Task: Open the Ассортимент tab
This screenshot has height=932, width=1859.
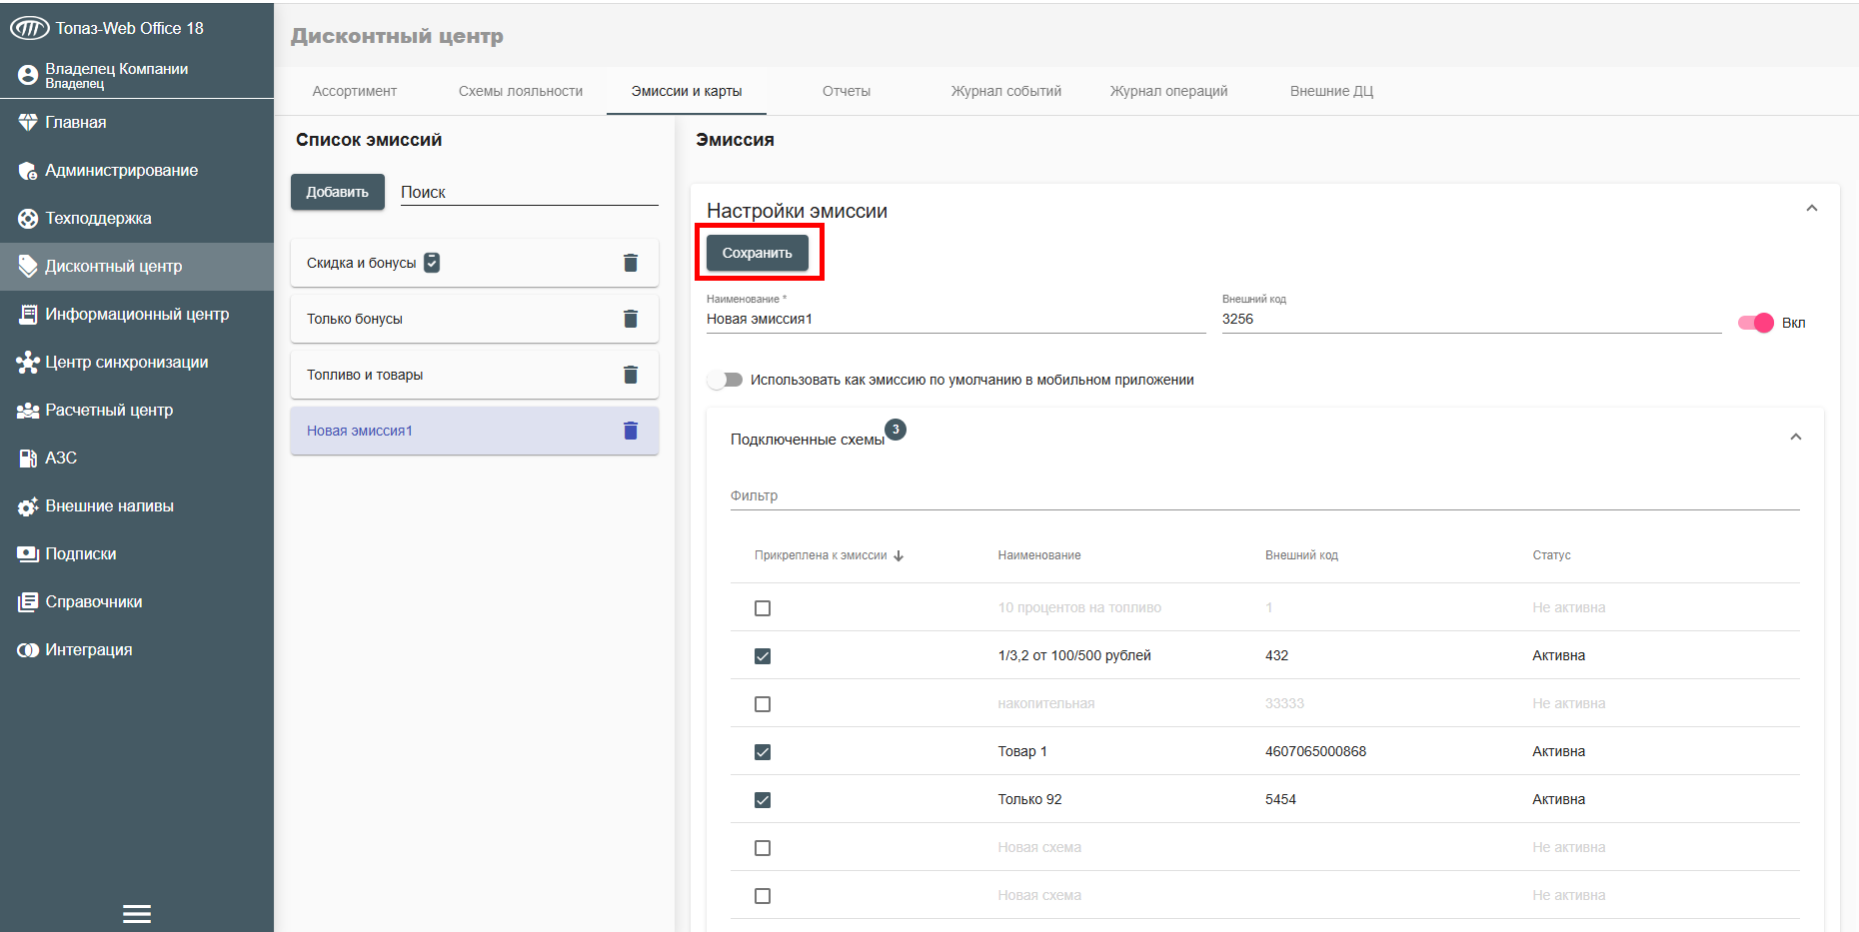Action: 355,91
